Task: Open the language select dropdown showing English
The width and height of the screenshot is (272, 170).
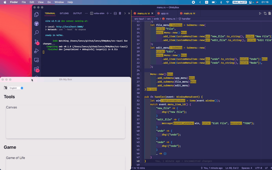Action: (16, 88)
